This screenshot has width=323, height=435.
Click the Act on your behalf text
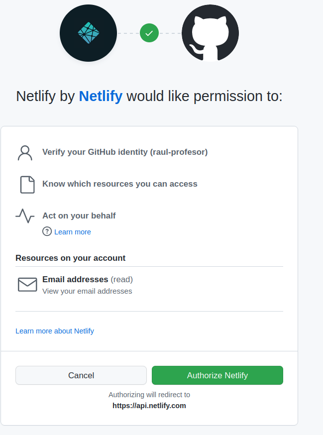79,216
